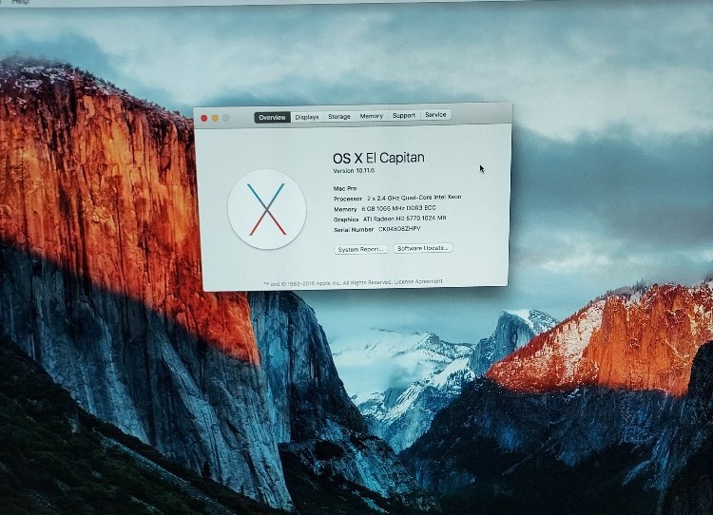This screenshot has width=713, height=515.
Task: Click the Apple copyright notice text
Action: [327, 283]
